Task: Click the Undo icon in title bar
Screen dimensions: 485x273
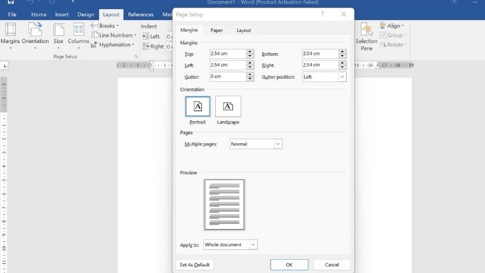Action: 30,2
